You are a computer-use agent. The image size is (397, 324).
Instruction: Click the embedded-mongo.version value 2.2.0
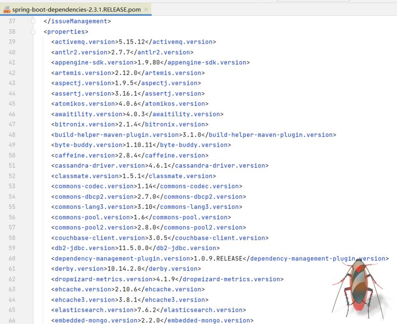tap(150, 321)
